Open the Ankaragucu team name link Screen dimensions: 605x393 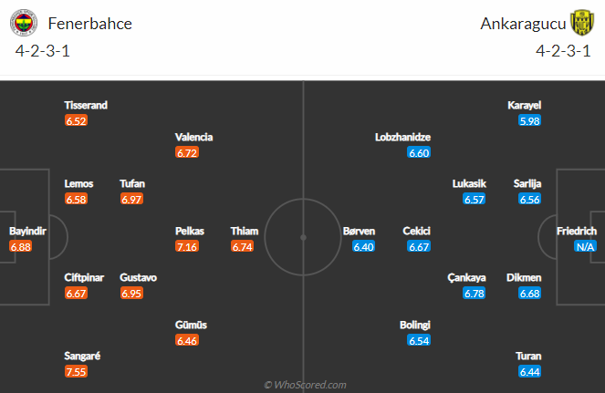click(523, 24)
